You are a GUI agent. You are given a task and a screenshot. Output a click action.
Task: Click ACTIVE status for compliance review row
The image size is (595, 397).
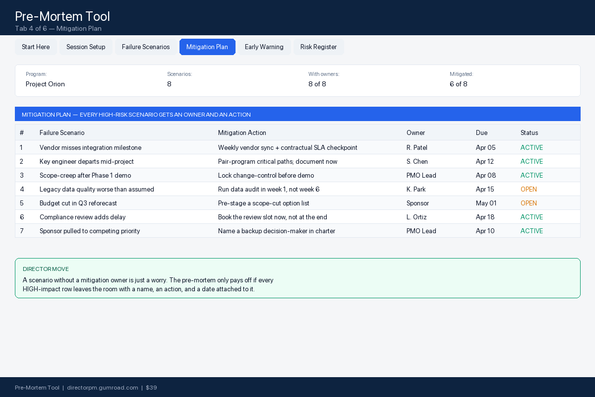(532, 217)
